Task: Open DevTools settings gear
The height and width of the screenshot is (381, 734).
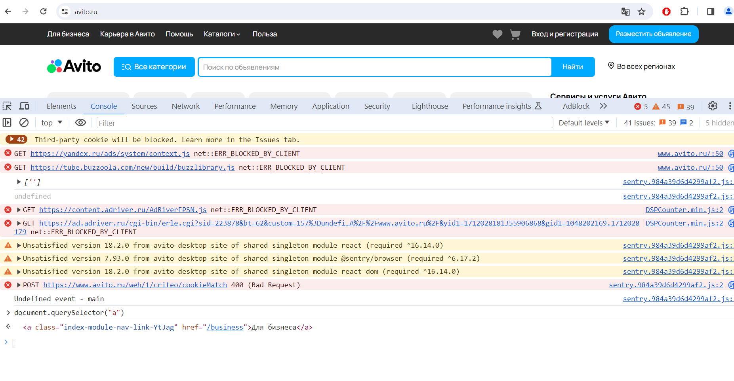Action: click(713, 106)
